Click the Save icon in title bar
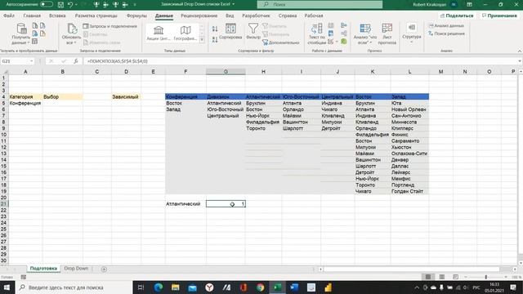The height and width of the screenshot is (294, 523). click(x=60, y=5)
